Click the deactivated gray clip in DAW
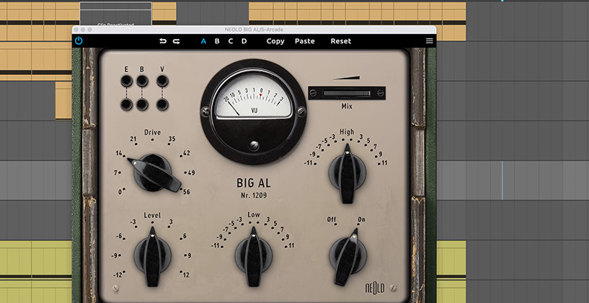The height and width of the screenshot is (303, 589). (115, 14)
